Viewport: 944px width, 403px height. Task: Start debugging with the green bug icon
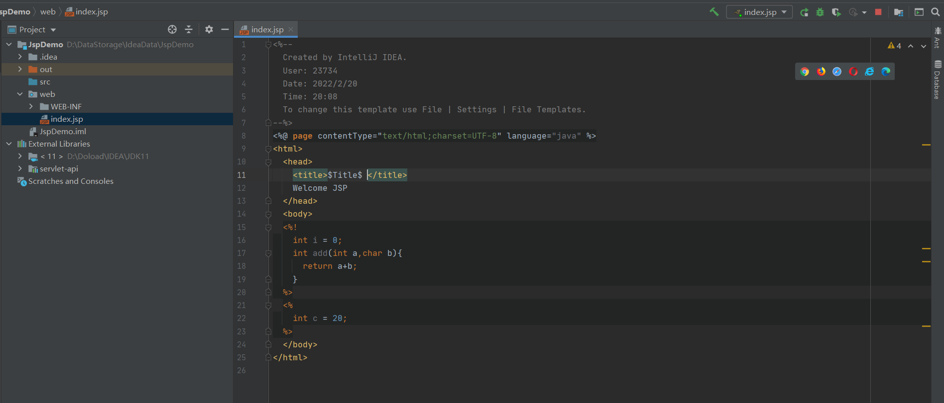coord(820,12)
